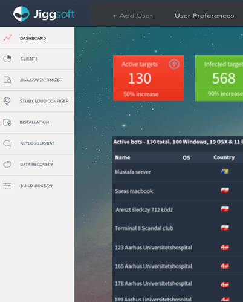
Task: Select 189 Aarhus Universitetshospital name
Action: 153,299
